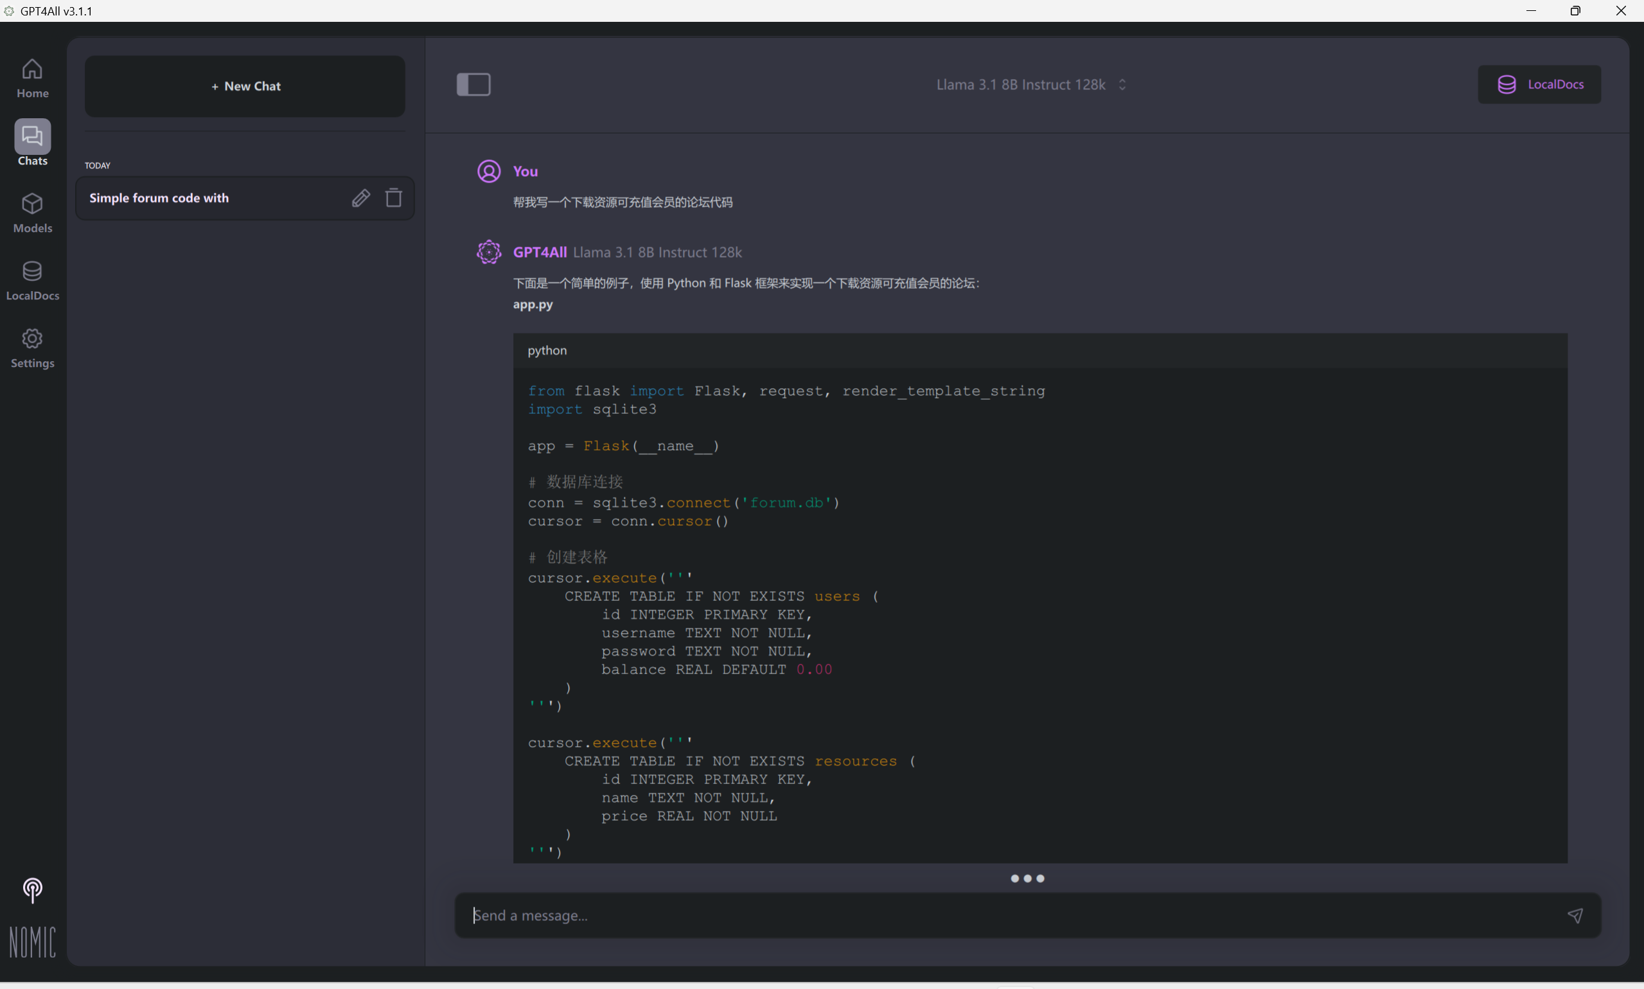Click the model selector chevron arrows
This screenshot has height=989, width=1644.
tap(1122, 85)
